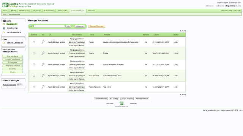The width and height of the screenshot is (243, 136).
Task: Open the Perfil tab
Action: [x=14, y=11]
